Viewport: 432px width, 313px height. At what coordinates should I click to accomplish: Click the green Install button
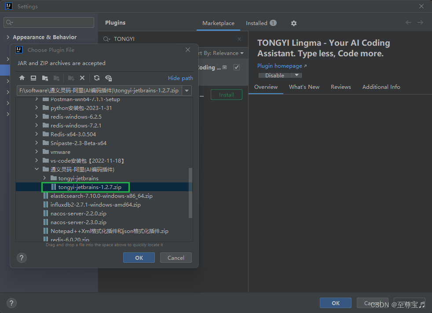click(x=227, y=95)
